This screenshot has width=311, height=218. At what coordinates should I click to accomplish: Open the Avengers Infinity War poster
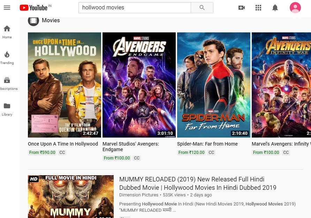(281, 85)
